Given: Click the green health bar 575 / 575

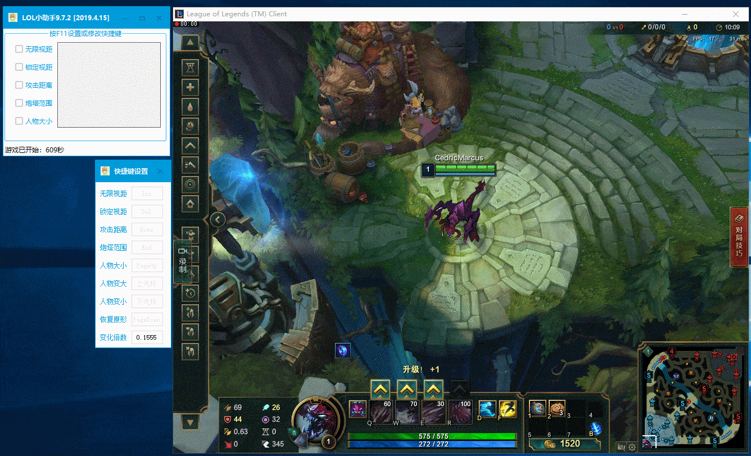Looking at the screenshot, I should 432,436.
